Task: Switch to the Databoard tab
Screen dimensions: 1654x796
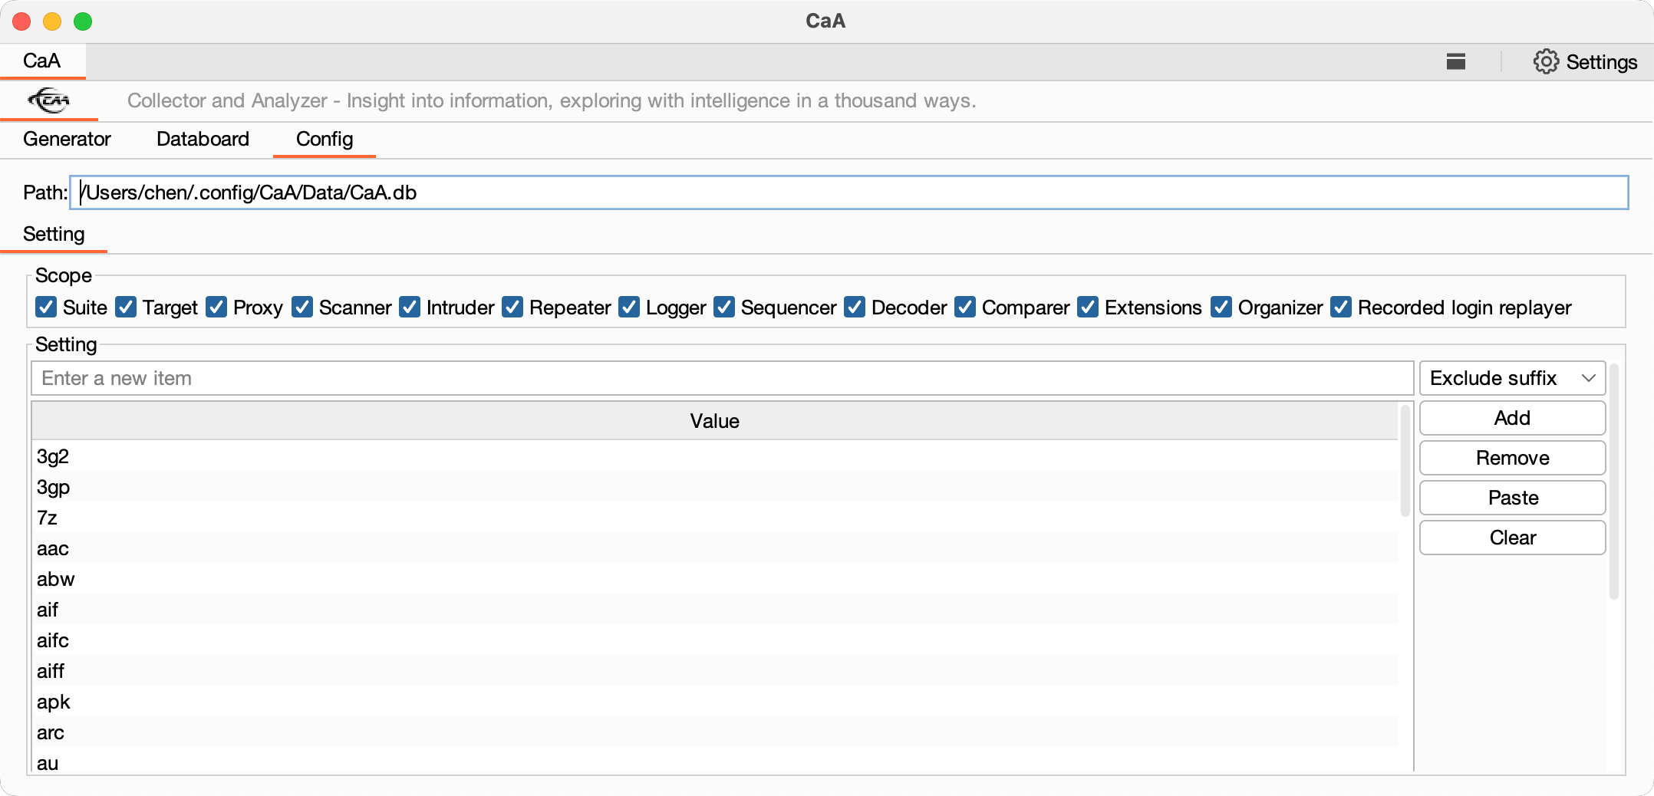Action: pos(203,139)
